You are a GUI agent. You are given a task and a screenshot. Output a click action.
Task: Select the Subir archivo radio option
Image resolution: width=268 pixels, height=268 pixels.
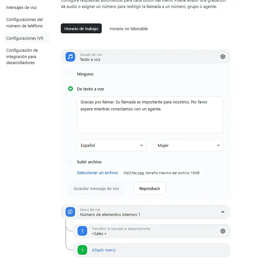click(x=71, y=162)
